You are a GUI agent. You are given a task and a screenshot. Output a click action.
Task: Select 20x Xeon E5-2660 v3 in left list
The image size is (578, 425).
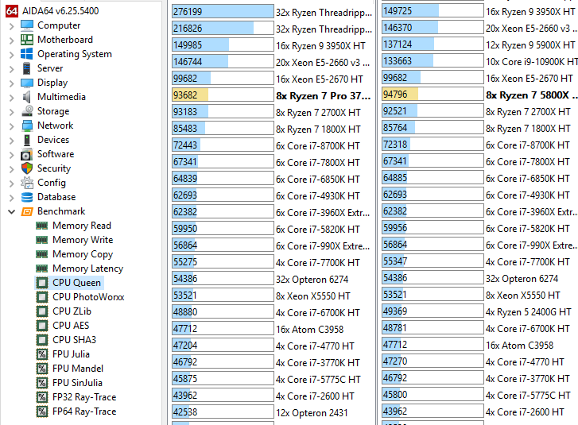click(323, 63)
